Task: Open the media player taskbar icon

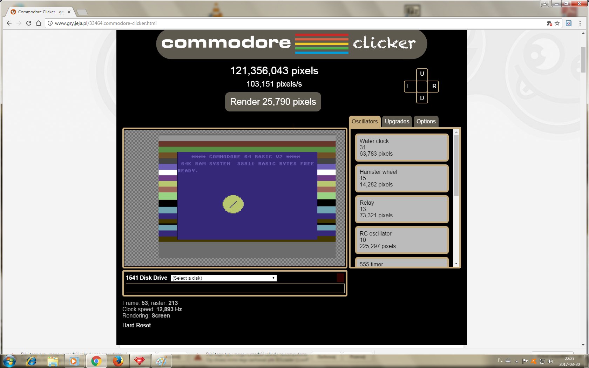Action: tap(74, 361)
